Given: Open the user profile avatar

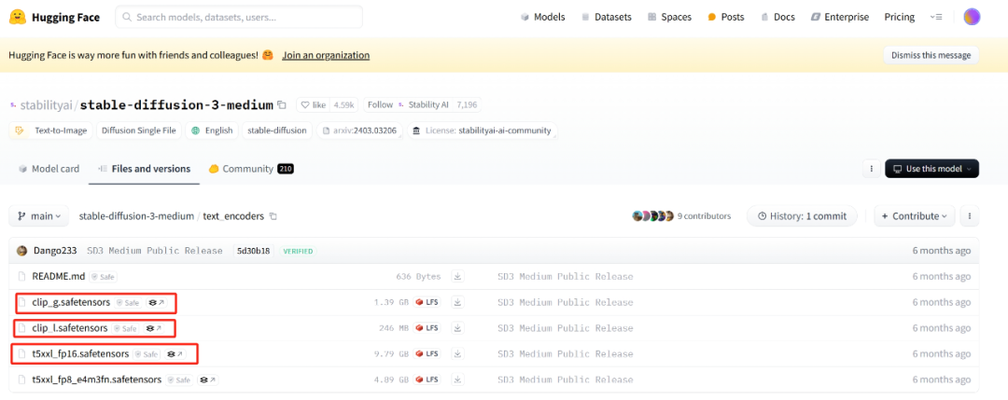Looking at the screenshot, I should point(972,18).
